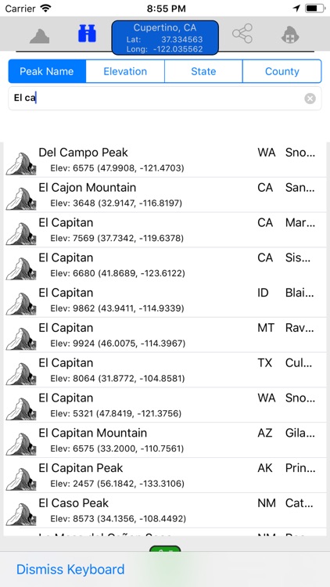
Task: Open El Capitan Mountain in Arizona
Action: (x=165, y=440)
